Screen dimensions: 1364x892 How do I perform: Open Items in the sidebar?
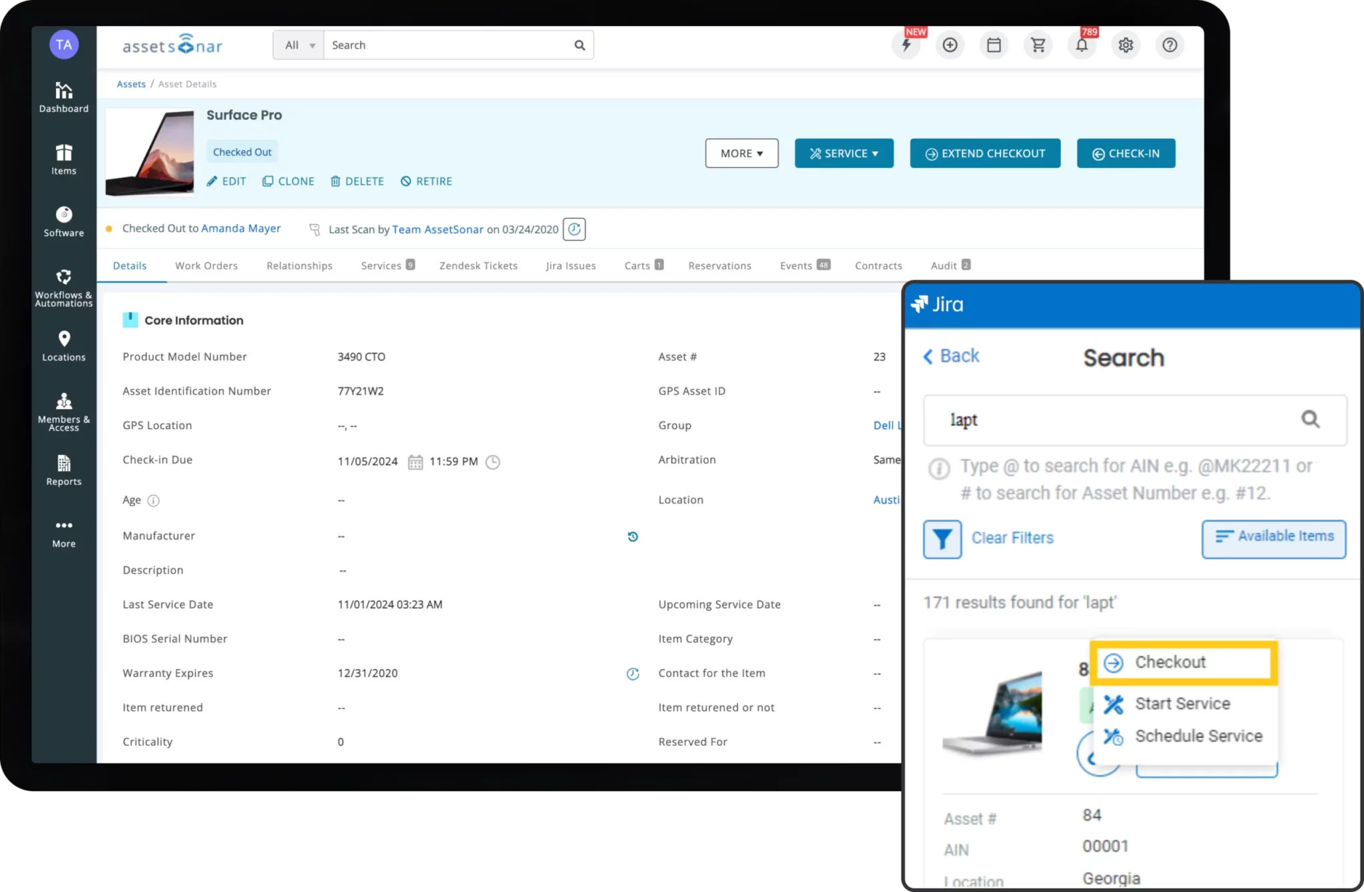point(63,159)
